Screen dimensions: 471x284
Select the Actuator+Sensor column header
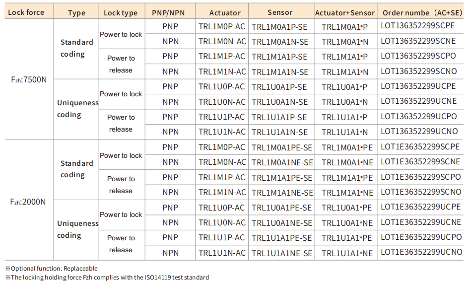coord(345,13)
